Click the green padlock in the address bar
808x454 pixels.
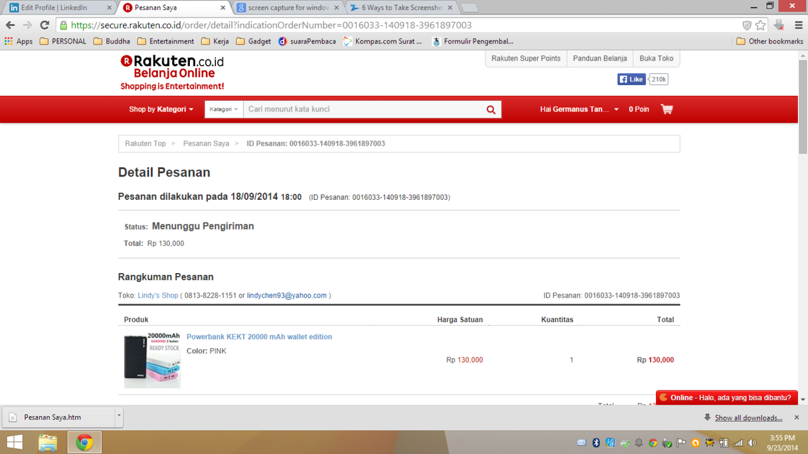tap(64, 25)
